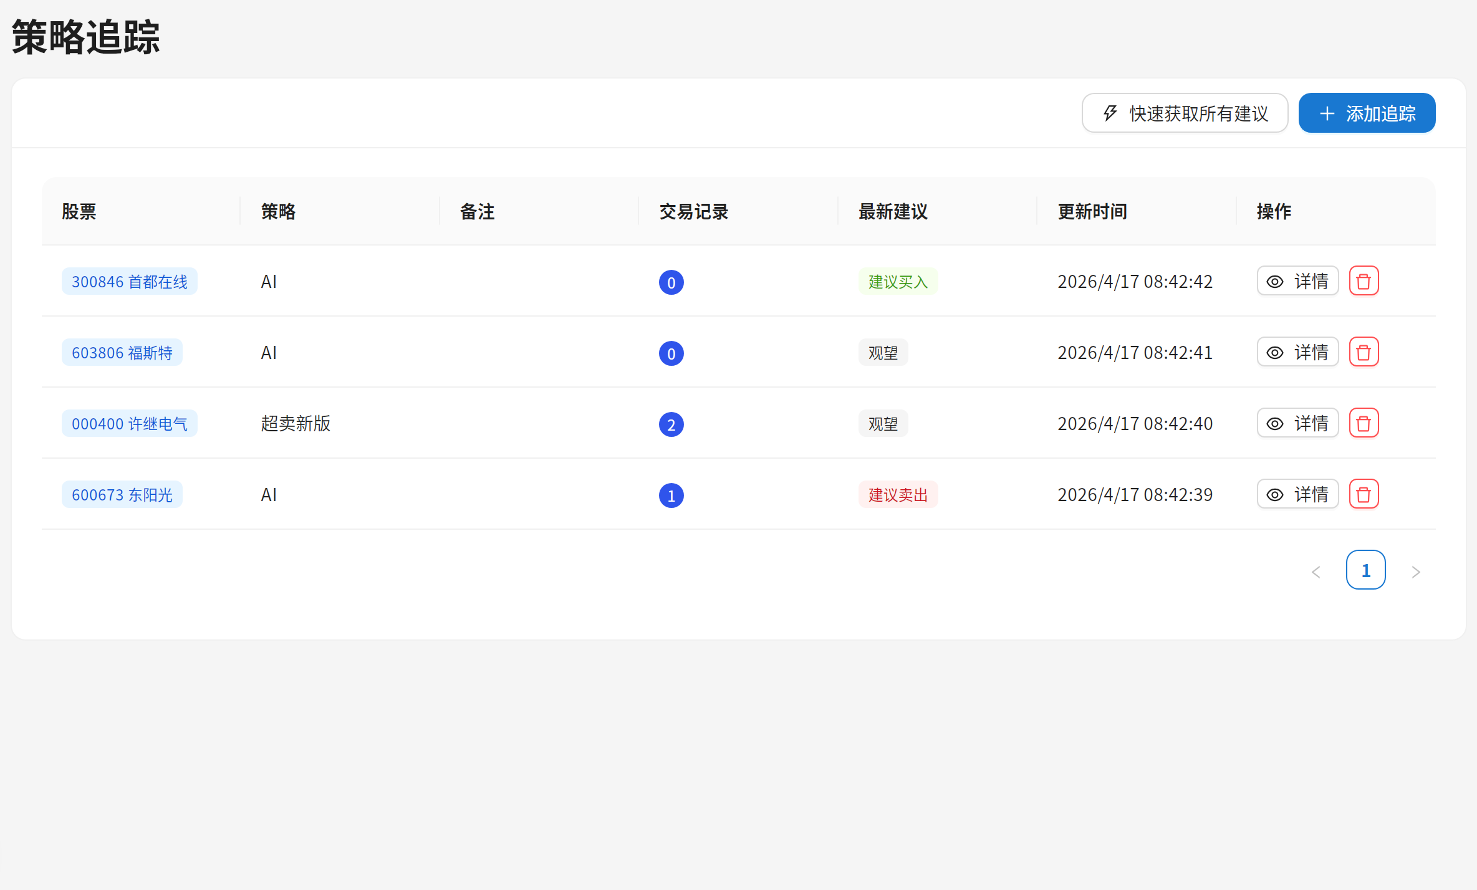View details of 603806 福斯特
Screen dimensions: 1477x890
pyautogui.click(x=1297, y=352)
